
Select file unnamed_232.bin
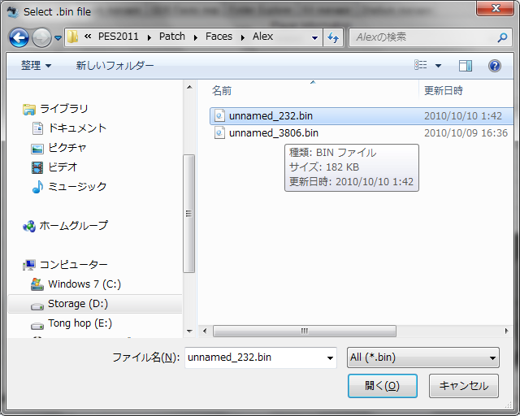[362, 115]
